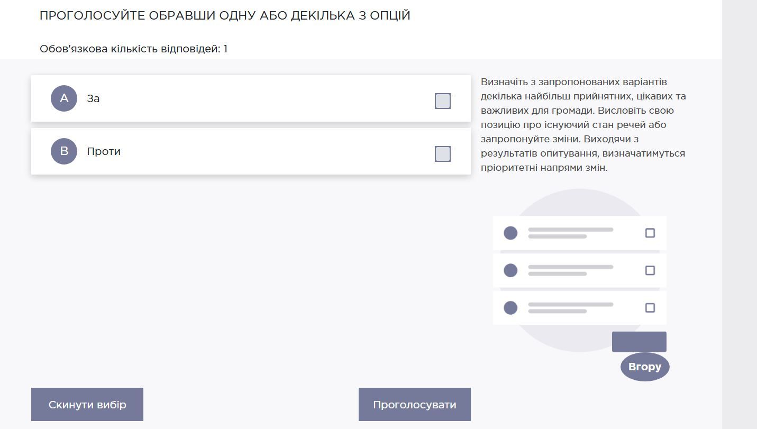The image size is (757, 429).
Task: Select the "Проти" option row
Action: (251, 151)
